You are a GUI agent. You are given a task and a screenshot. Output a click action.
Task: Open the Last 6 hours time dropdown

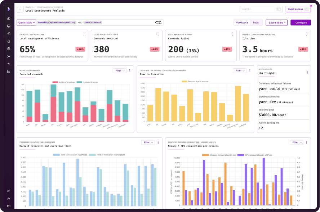[276, 22]
